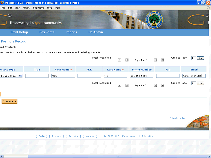Click the M.I. input field
Viewport: 211px width, 158px height.
tap(89, 76)
